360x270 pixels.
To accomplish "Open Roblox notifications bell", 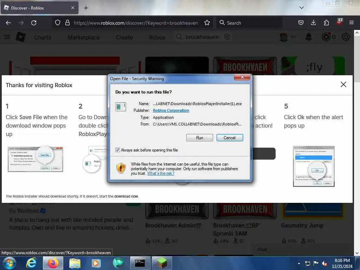I will 309,37.
